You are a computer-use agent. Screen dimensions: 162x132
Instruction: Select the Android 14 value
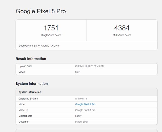point(81,98)
